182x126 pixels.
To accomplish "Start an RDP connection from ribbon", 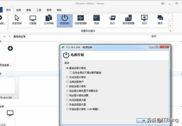I will [x=144, y=20].
